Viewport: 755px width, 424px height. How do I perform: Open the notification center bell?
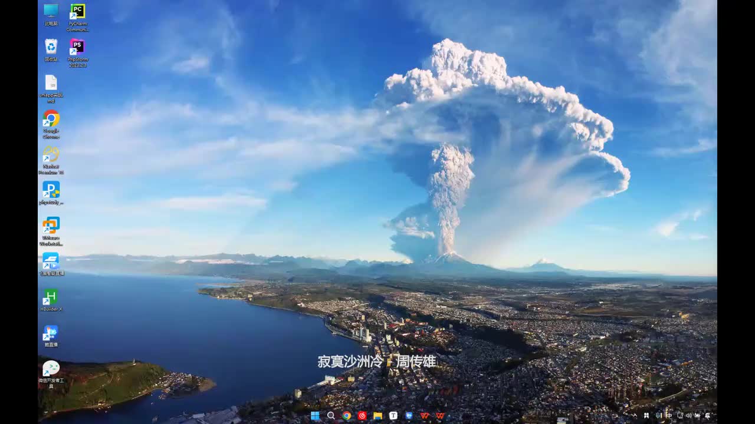[x=707, y=415]
